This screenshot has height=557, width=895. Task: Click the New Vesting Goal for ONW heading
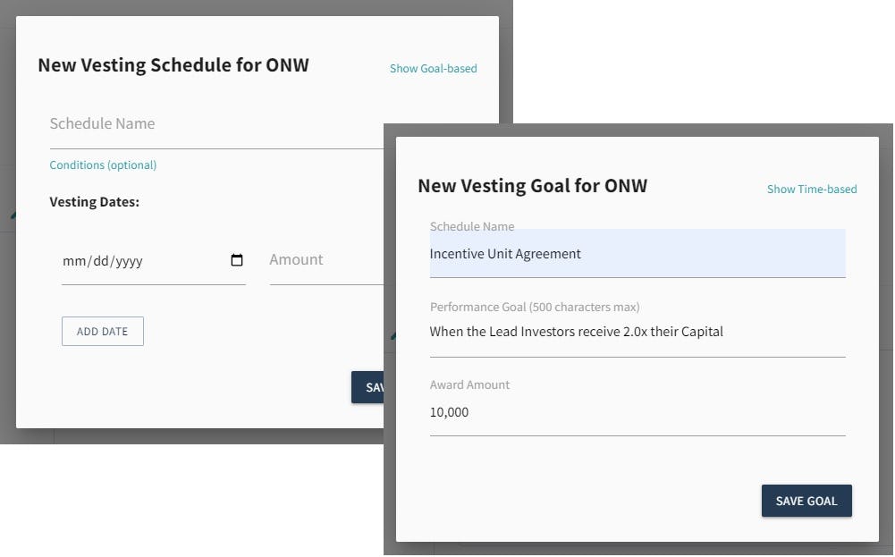(x=532, y=186)
